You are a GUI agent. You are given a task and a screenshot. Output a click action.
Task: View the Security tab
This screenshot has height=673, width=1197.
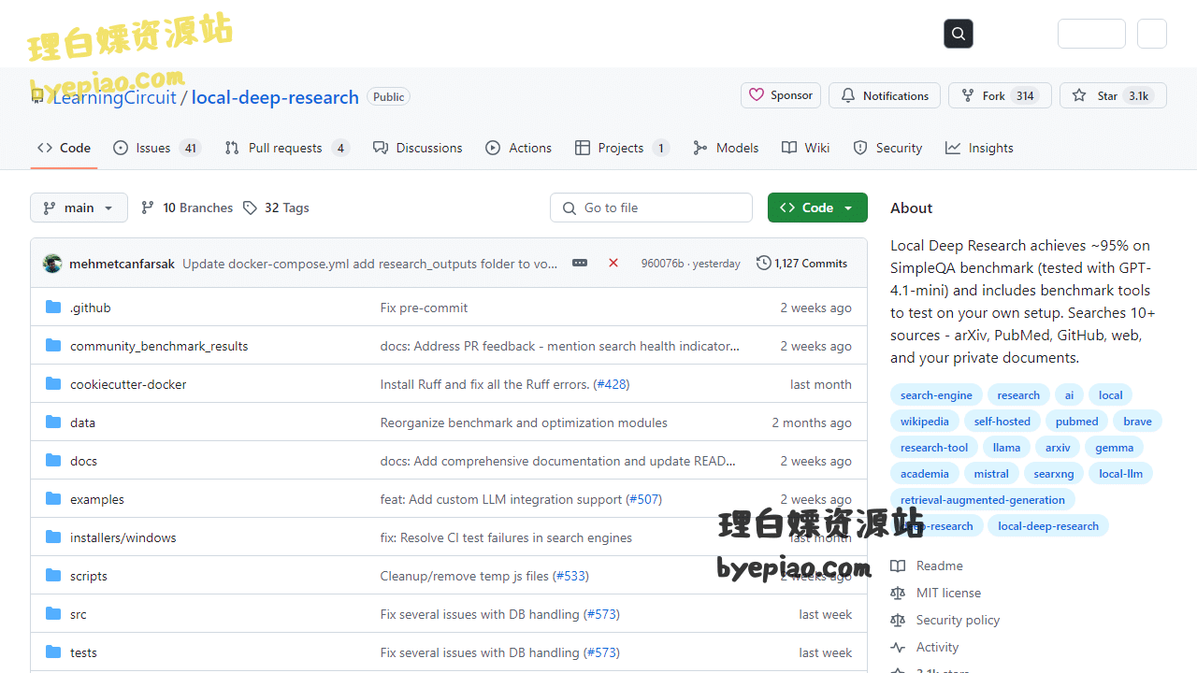pyautogui.click(x=887, y=148)
